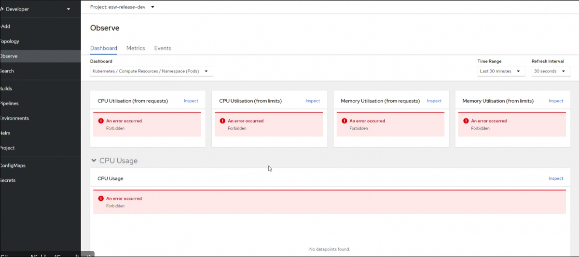Image resolution: width=579 pixels, height=257 pixels.
Task: Click the Developer perspective icon in sidebar
Action: click(x=2, y=9)
